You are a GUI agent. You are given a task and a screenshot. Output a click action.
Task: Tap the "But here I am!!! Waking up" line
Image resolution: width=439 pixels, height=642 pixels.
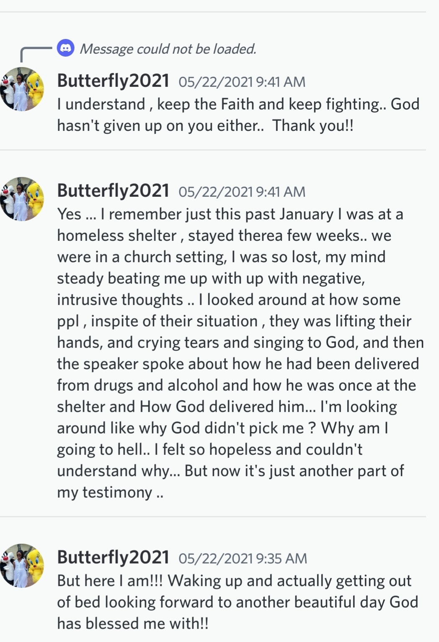point(234,581)
